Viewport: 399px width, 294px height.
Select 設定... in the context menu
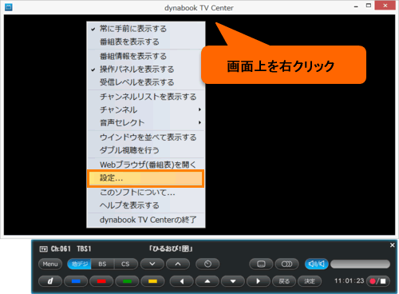[x=146, y=178]
